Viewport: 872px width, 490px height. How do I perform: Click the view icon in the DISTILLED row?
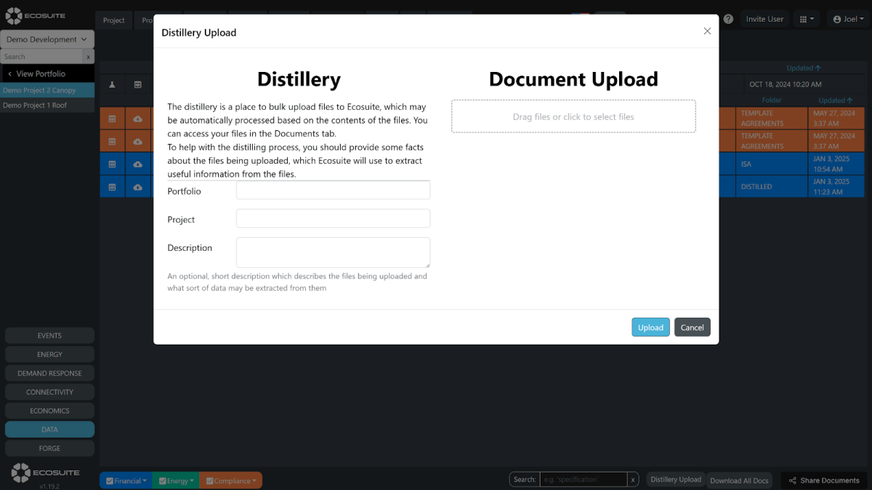tap(113, 187)
